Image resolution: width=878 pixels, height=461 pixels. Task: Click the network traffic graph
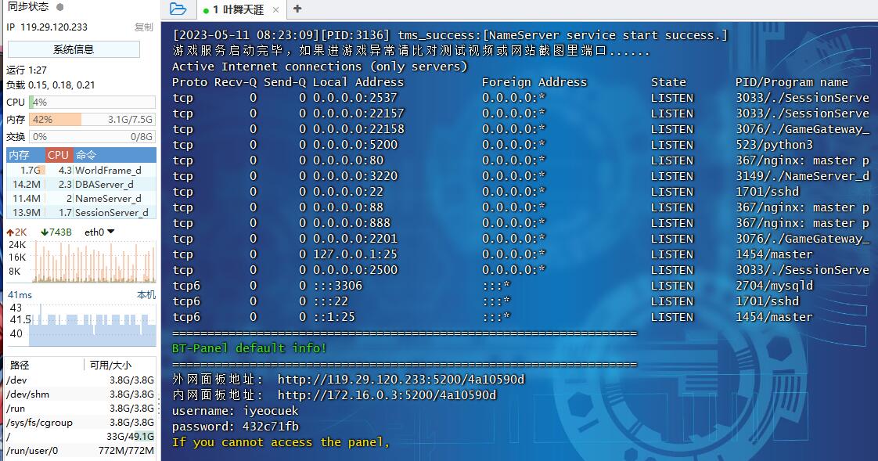click(x=93, y=261)
